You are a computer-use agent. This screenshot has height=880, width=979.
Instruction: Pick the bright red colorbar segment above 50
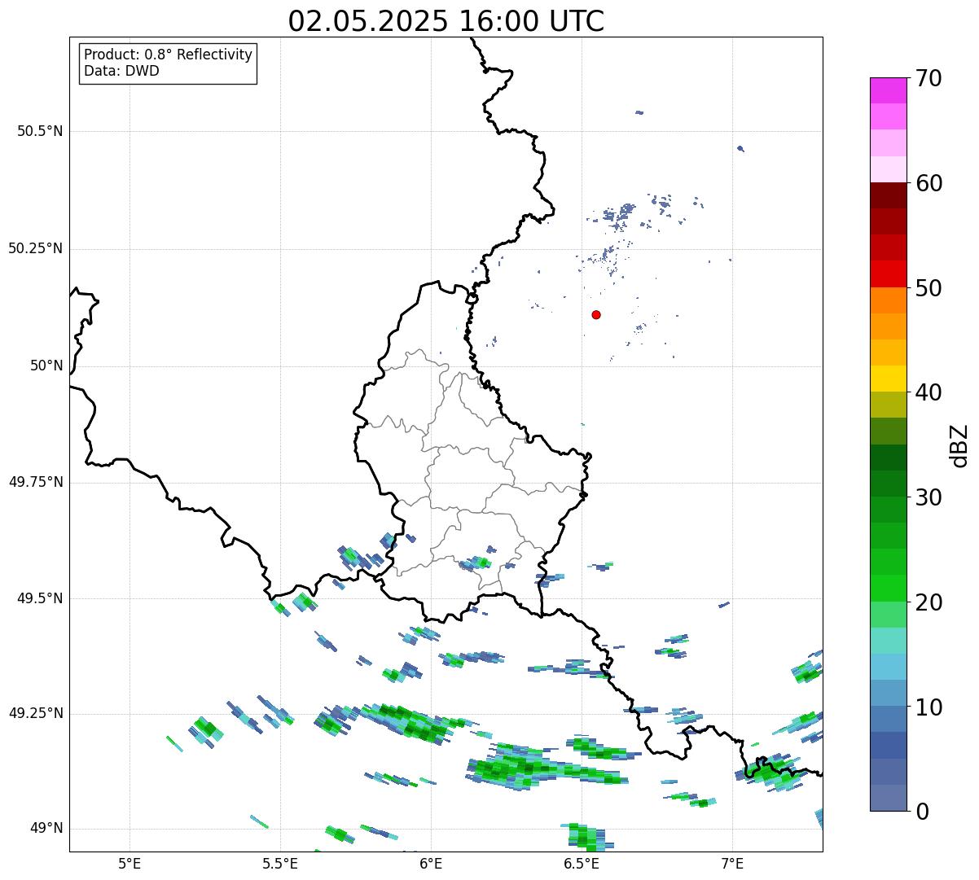(x=889, y=274)
